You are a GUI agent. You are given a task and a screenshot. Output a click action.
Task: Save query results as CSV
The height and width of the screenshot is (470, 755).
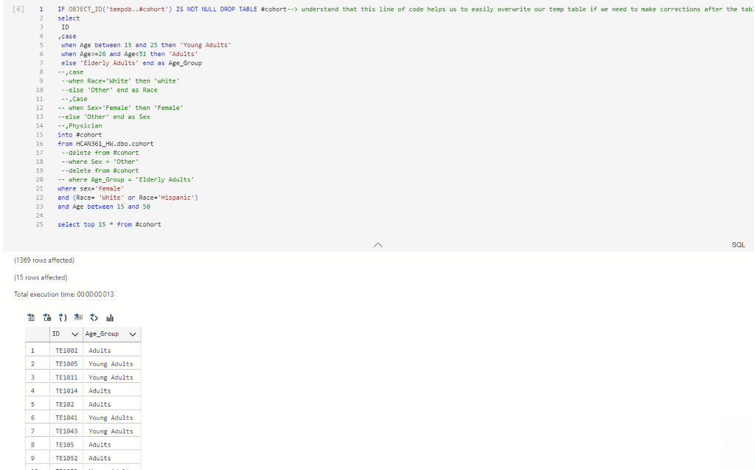coord(32,317)
